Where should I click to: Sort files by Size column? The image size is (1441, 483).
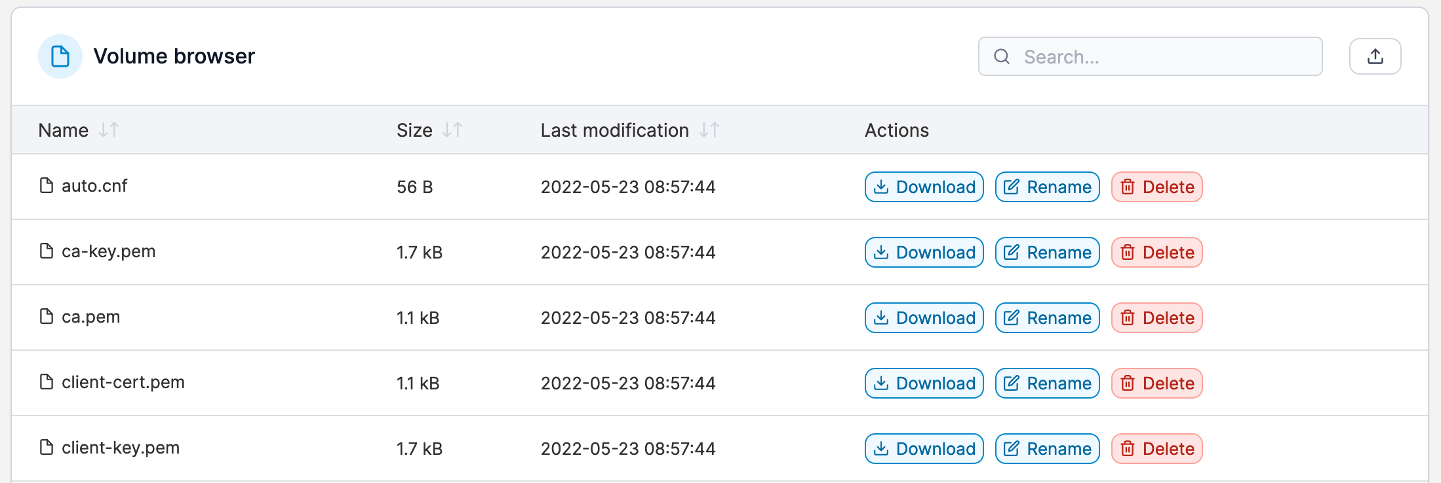click(451, 130)
